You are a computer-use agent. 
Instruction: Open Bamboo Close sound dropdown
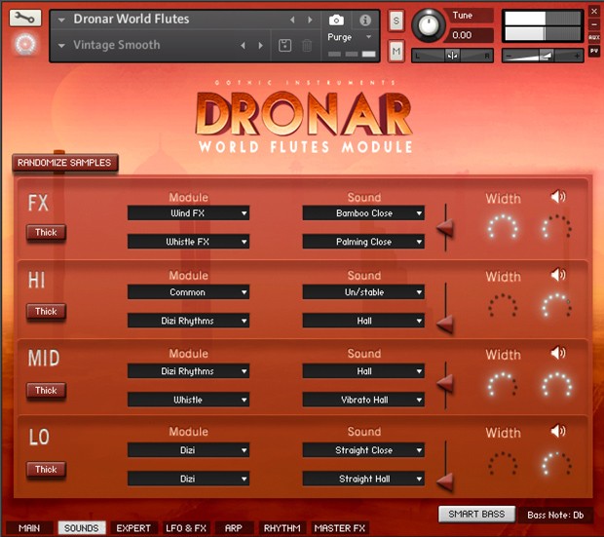tap(363, 212)
